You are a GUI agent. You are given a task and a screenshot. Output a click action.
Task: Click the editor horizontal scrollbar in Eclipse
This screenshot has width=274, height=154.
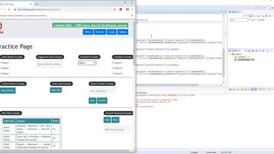click(167, 85)
